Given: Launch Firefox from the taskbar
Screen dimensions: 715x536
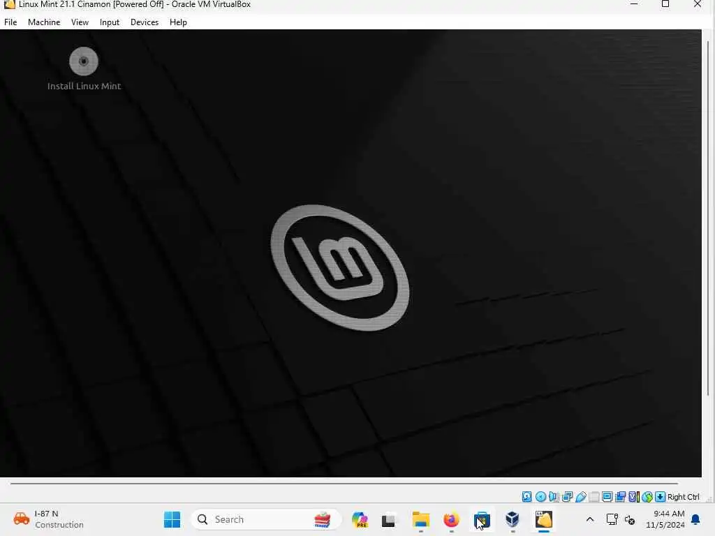Looking at the screenshot, I should tap(451, 519).
